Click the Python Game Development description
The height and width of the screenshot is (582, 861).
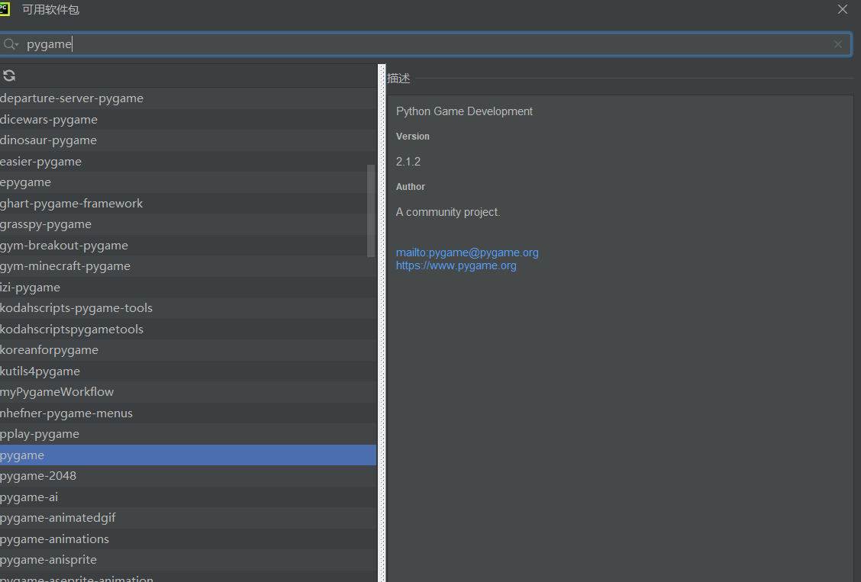[464, 111]
